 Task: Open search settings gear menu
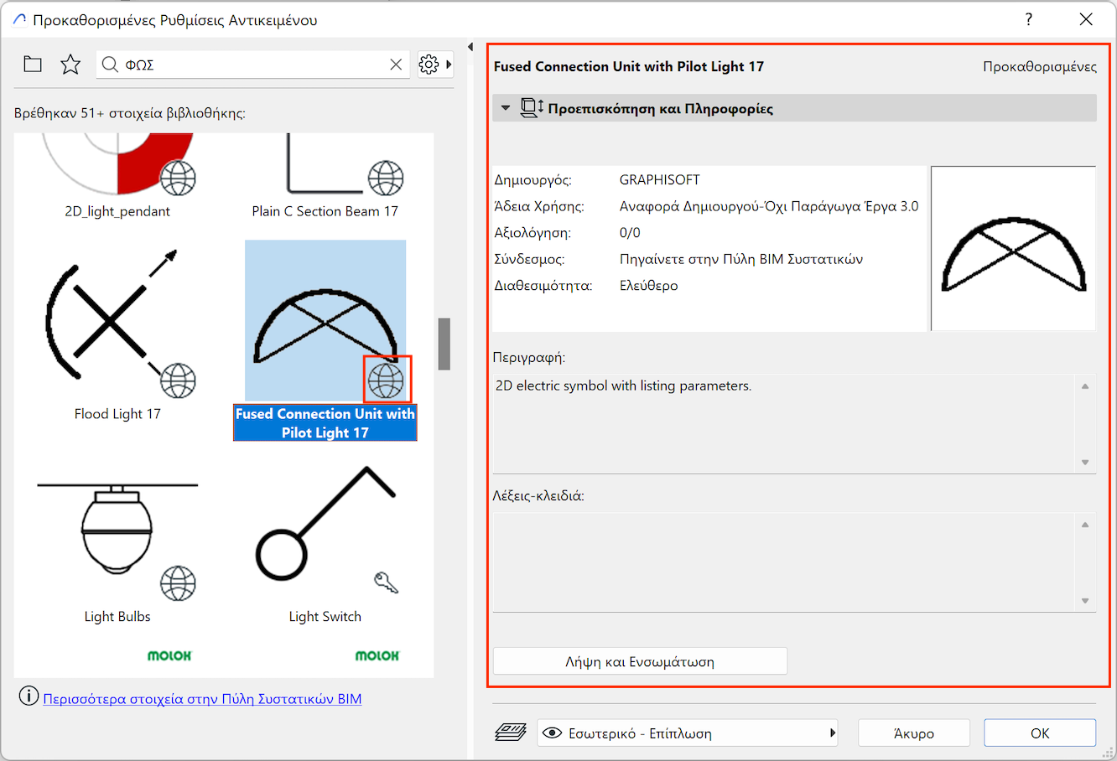coord(435,65)
